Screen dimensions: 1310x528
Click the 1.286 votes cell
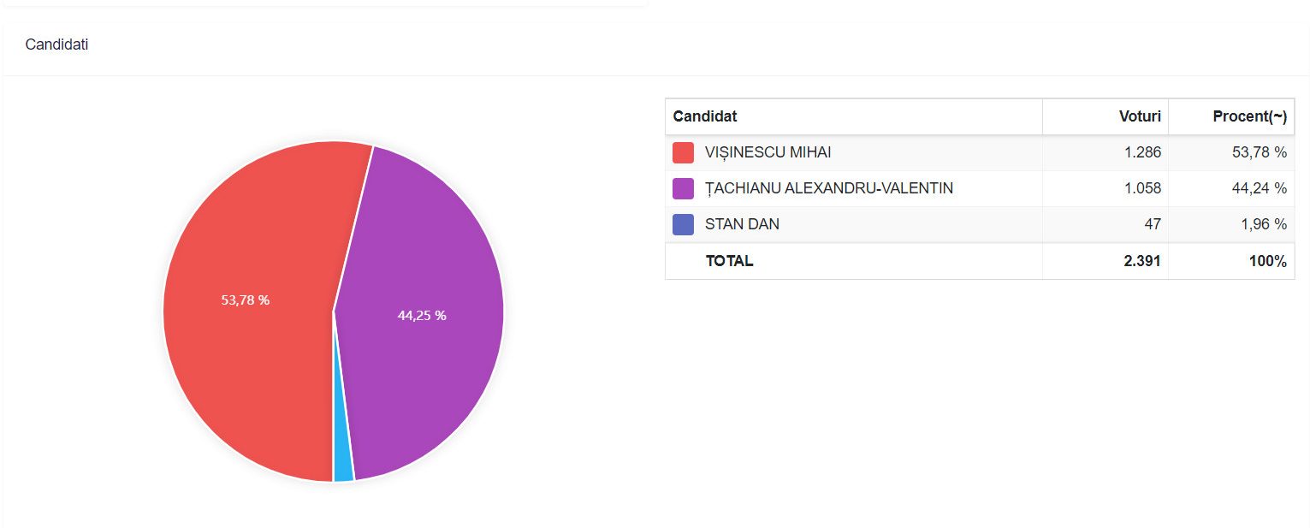click(x=1141, y=153)
